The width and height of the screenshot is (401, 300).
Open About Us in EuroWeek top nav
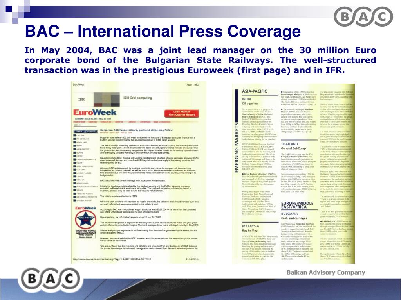[119, 122]
